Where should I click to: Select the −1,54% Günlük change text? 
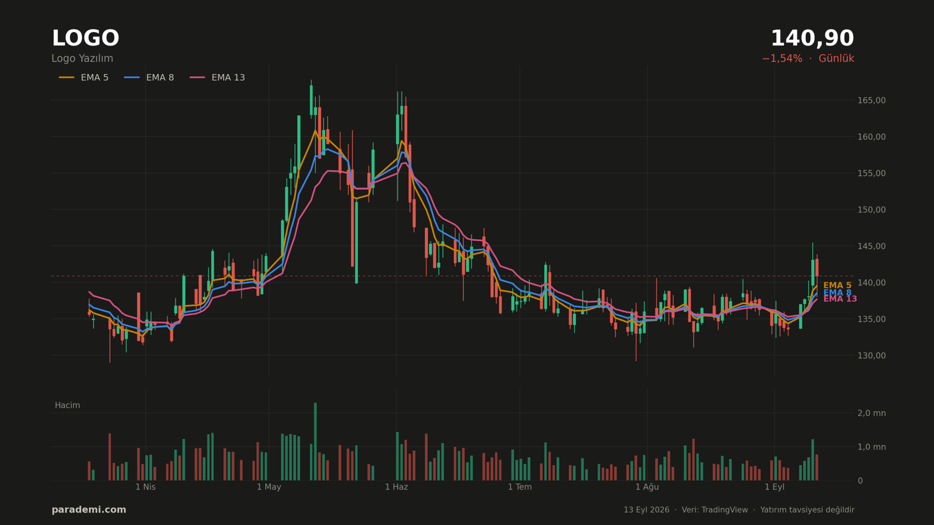pos(808,59)
